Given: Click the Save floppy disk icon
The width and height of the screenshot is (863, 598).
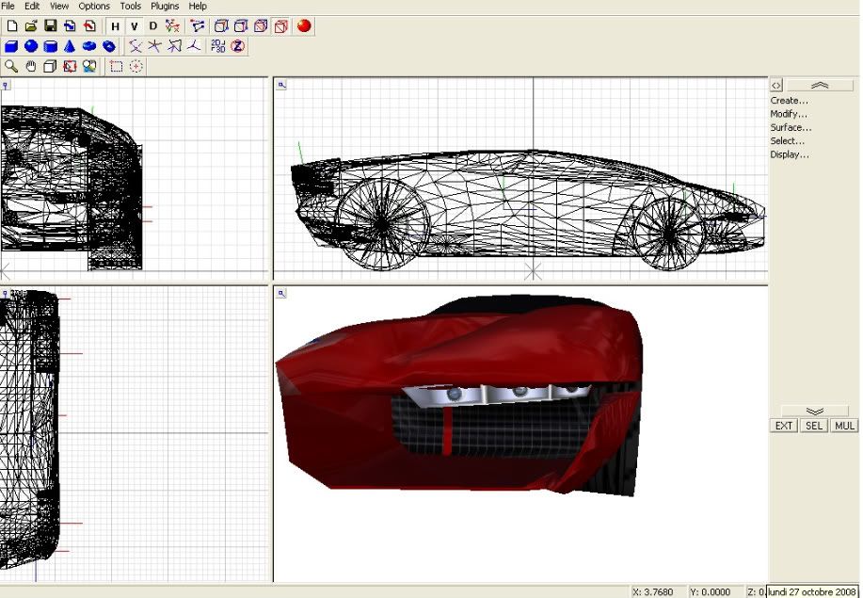Looking at the screenshot, I should click(x=51, y=26).
